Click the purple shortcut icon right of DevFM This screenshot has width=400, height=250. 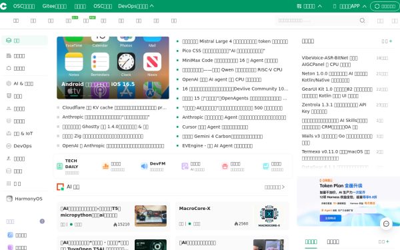tap(185, 166)
